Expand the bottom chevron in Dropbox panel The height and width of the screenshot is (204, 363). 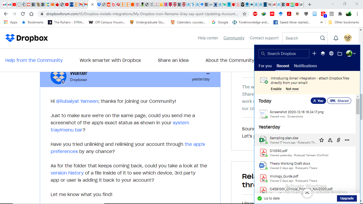(x=307, y=193)
